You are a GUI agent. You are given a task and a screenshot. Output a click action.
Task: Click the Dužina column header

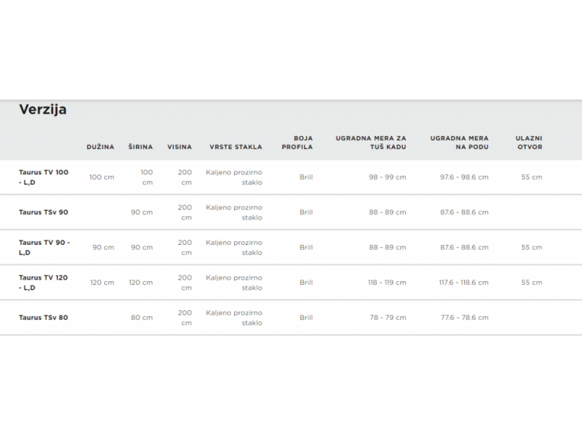click(x=100, y=147)
